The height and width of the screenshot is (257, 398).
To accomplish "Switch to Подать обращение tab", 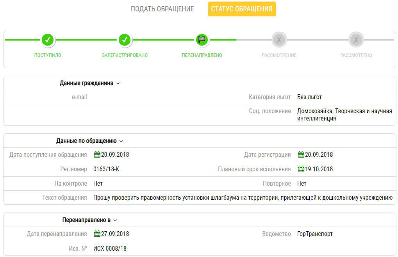I will coord(162,9).
